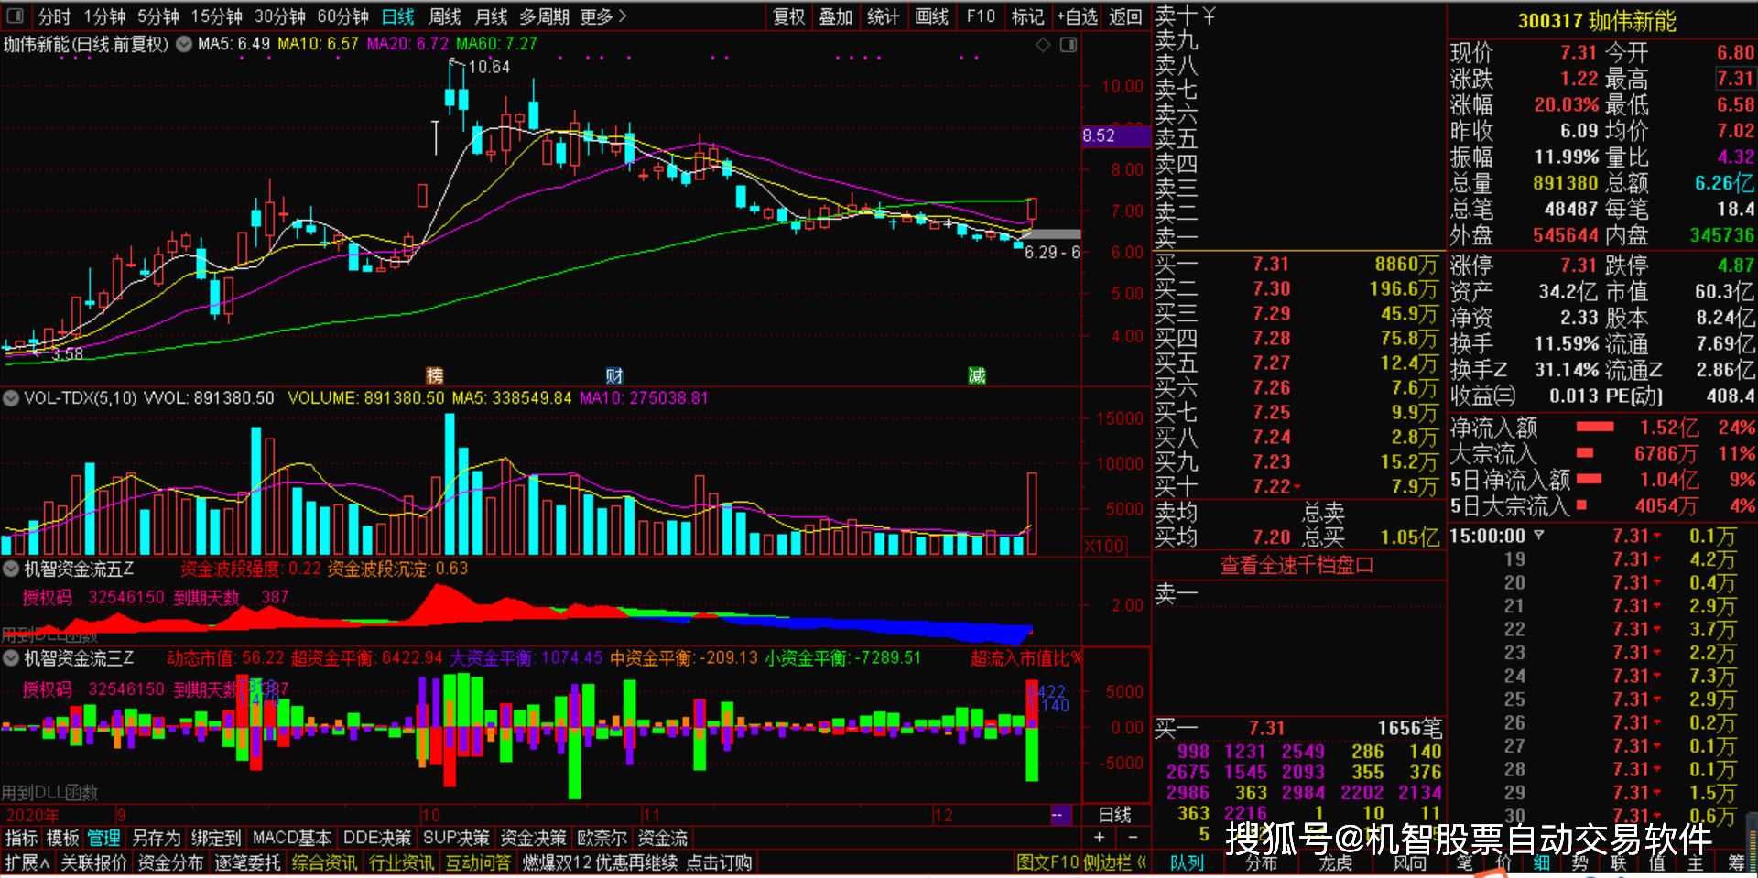Select the 欧奈尔 template
The width and height of the screenshot is (1758, 878).
tap(602, 838)
